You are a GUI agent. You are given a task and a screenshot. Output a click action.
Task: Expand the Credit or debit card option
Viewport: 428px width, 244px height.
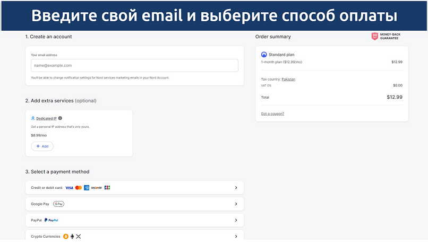236,188
